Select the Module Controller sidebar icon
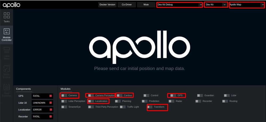 coord(7,35)
